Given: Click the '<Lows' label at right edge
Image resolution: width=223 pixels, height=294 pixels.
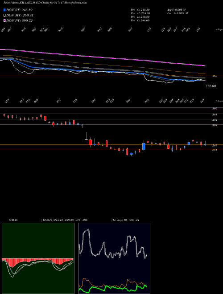Looking at the screenshot, I should [x=219, y=101].
